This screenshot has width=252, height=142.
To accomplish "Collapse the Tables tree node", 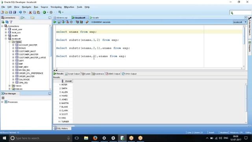I will point(9,42).
